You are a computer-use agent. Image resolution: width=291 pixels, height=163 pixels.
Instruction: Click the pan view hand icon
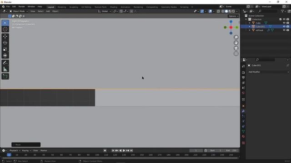pyautogui.click(x=236, y=43)
